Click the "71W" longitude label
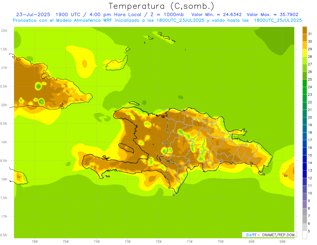Screen dimensions: 317x245 [189, 242]
